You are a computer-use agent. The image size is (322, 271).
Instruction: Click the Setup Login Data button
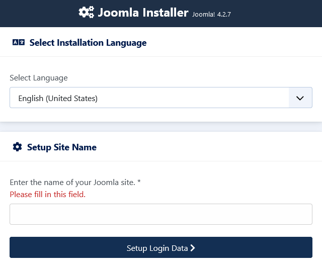point(161,247)
